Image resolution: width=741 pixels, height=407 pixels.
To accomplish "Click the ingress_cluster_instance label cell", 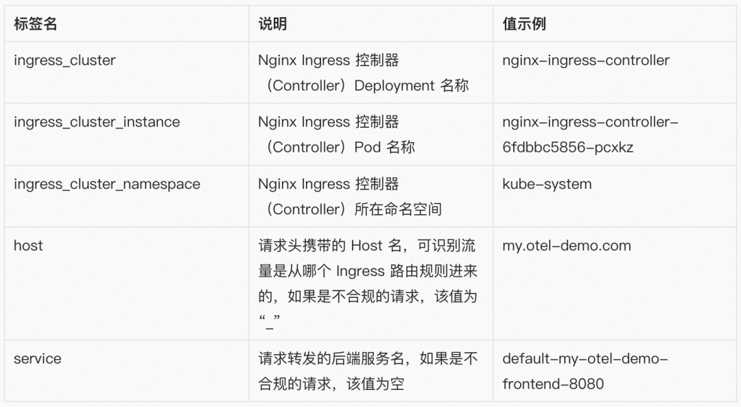I will pyautogui.click(x=97, y=122).
